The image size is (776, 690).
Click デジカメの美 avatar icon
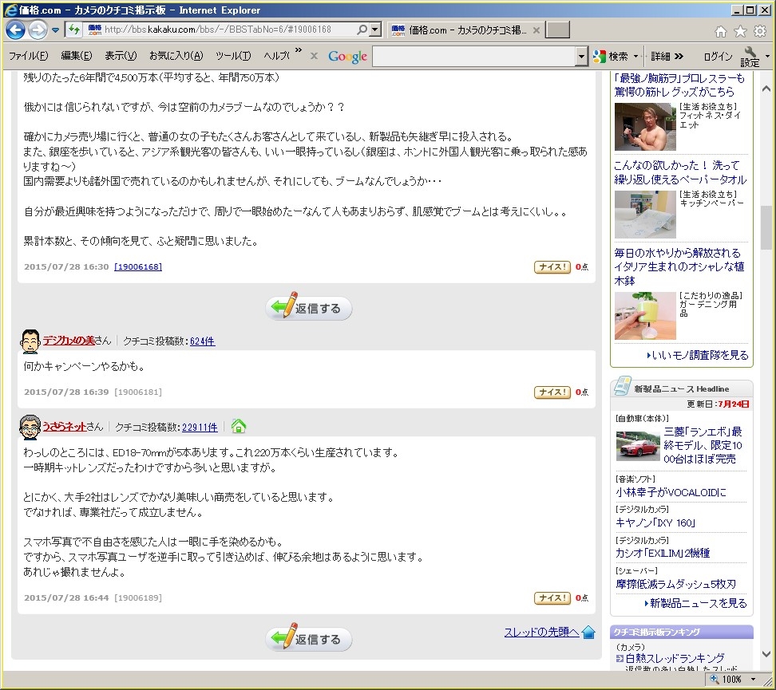[30, 341]
